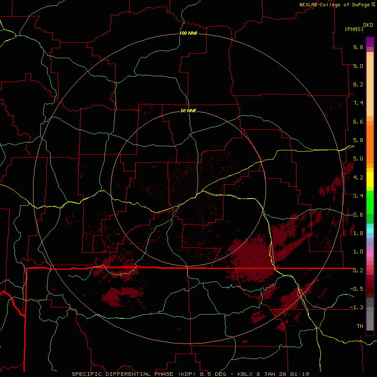Click the 5.8 scale value
Image resolution: width=377 pixels, height=377 pixels.
coord(358,140)
